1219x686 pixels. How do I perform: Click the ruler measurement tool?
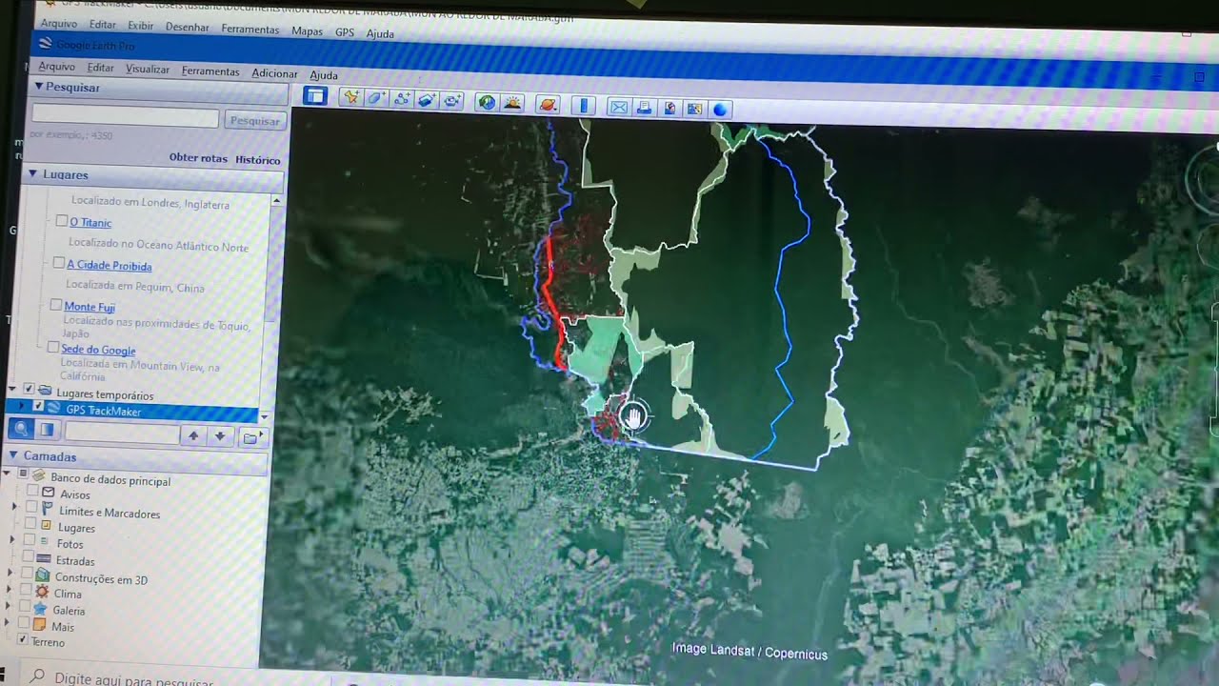pos(583,105)
